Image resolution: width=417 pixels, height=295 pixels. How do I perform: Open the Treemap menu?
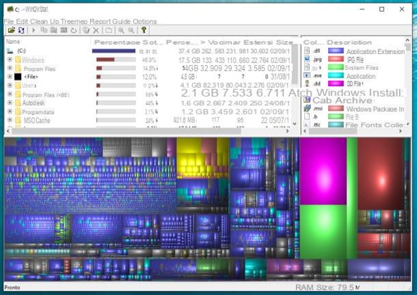click(75, 22)
